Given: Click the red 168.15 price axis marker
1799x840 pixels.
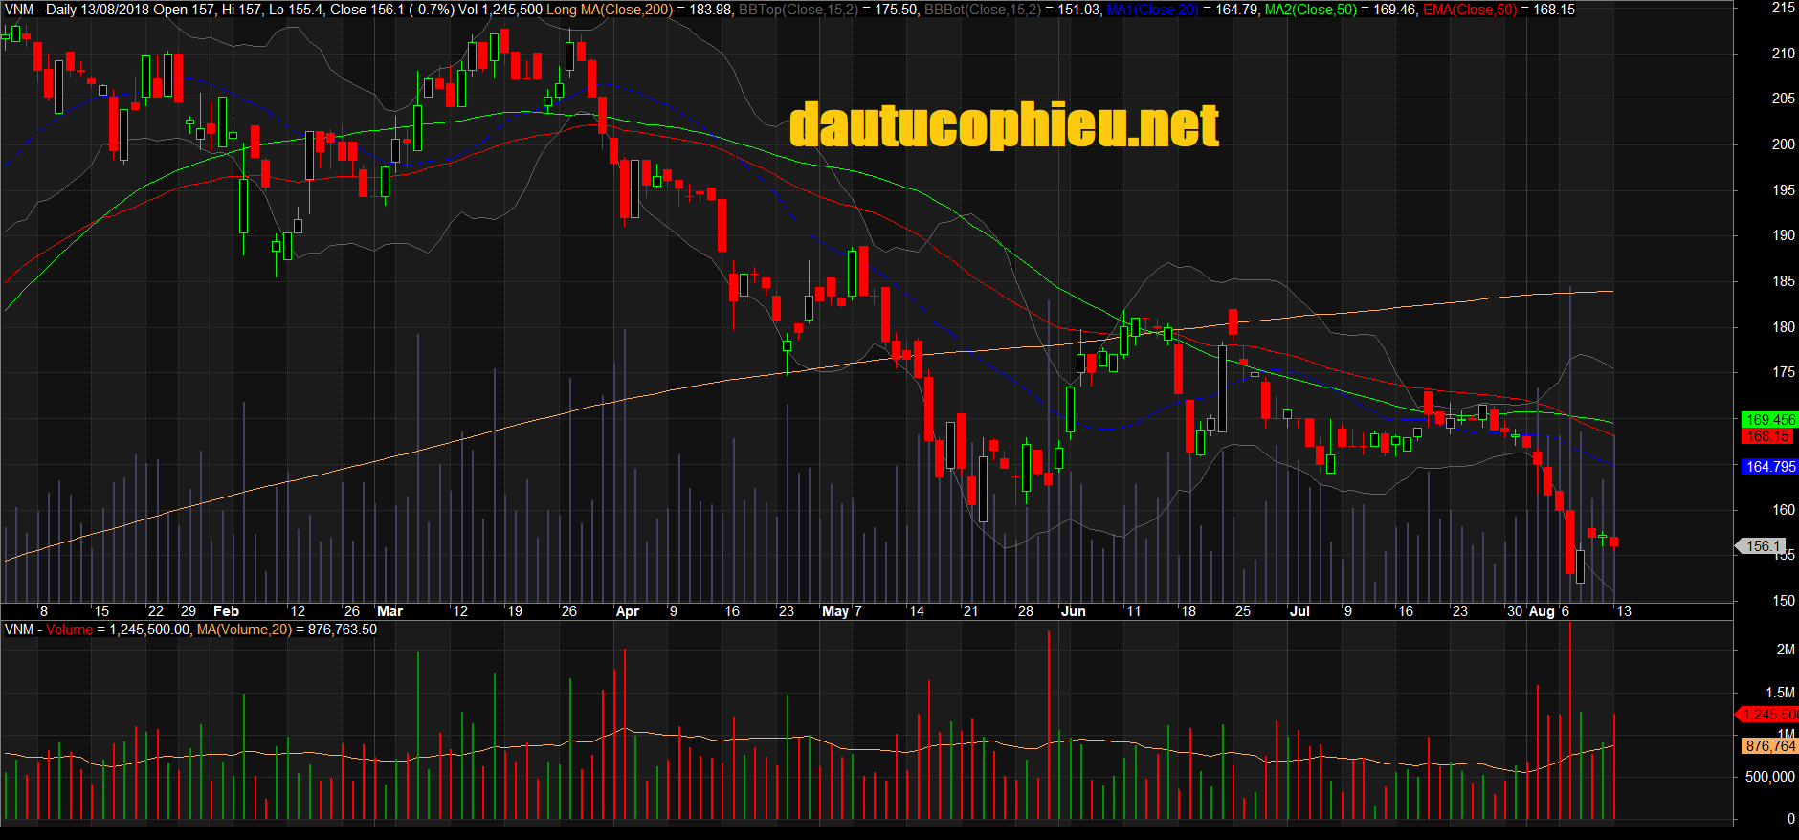Looking at the screenshot, I should tap(1768, 436).
